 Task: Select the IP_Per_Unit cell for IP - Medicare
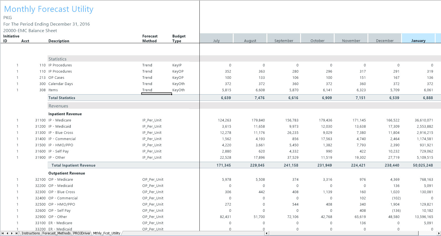152,120
